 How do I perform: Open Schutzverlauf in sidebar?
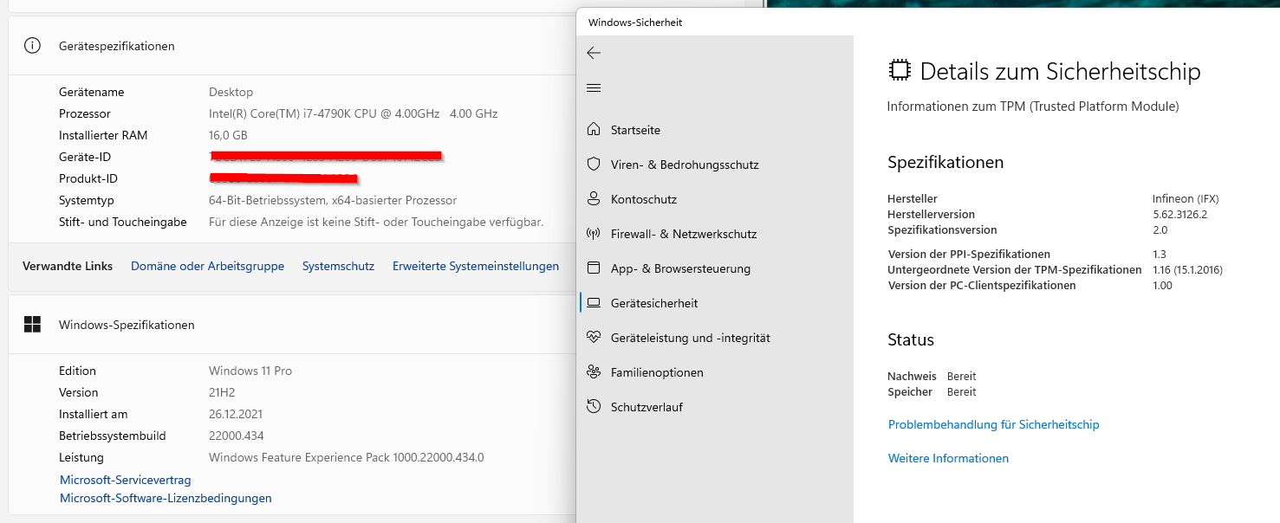[x=646, y=407]
